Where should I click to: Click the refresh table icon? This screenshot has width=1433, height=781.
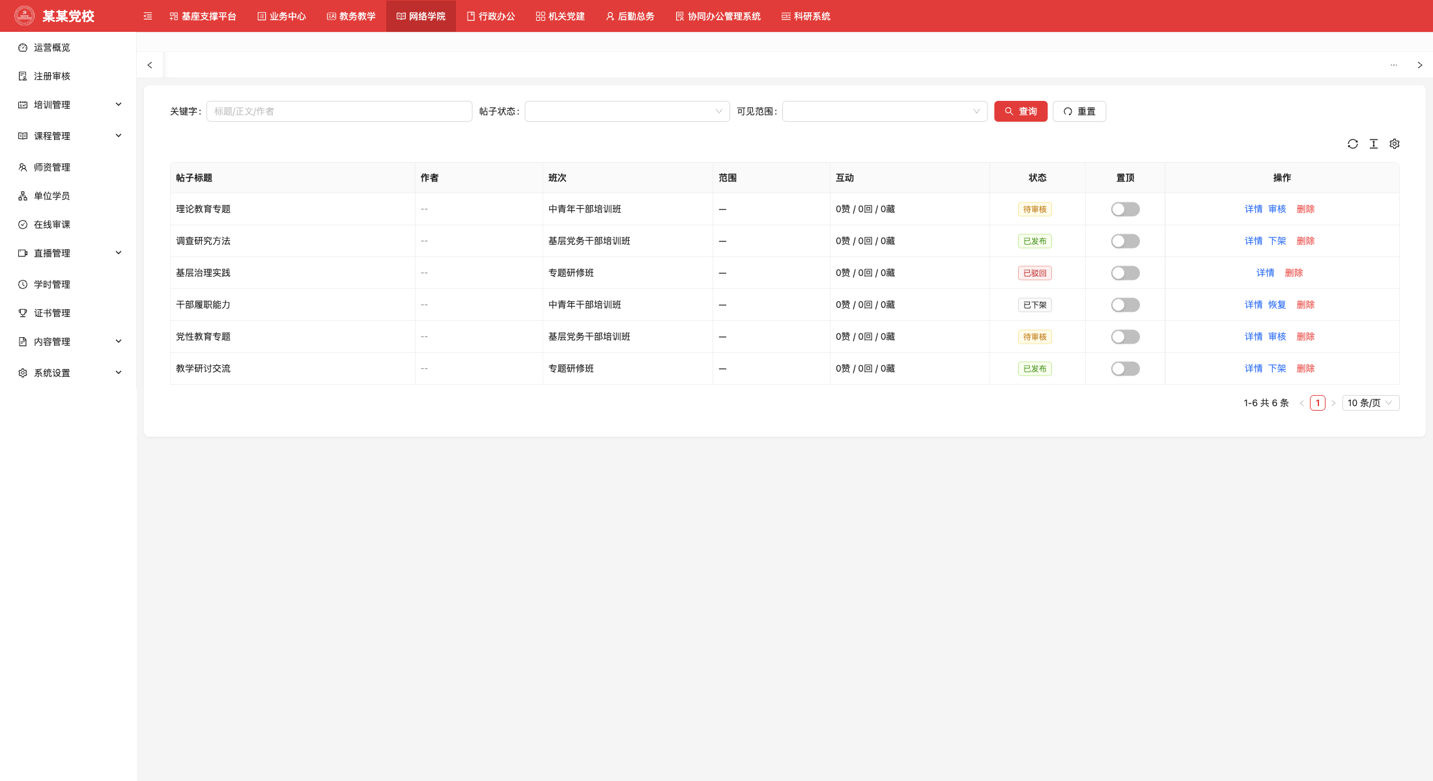tap(1352, 144)
